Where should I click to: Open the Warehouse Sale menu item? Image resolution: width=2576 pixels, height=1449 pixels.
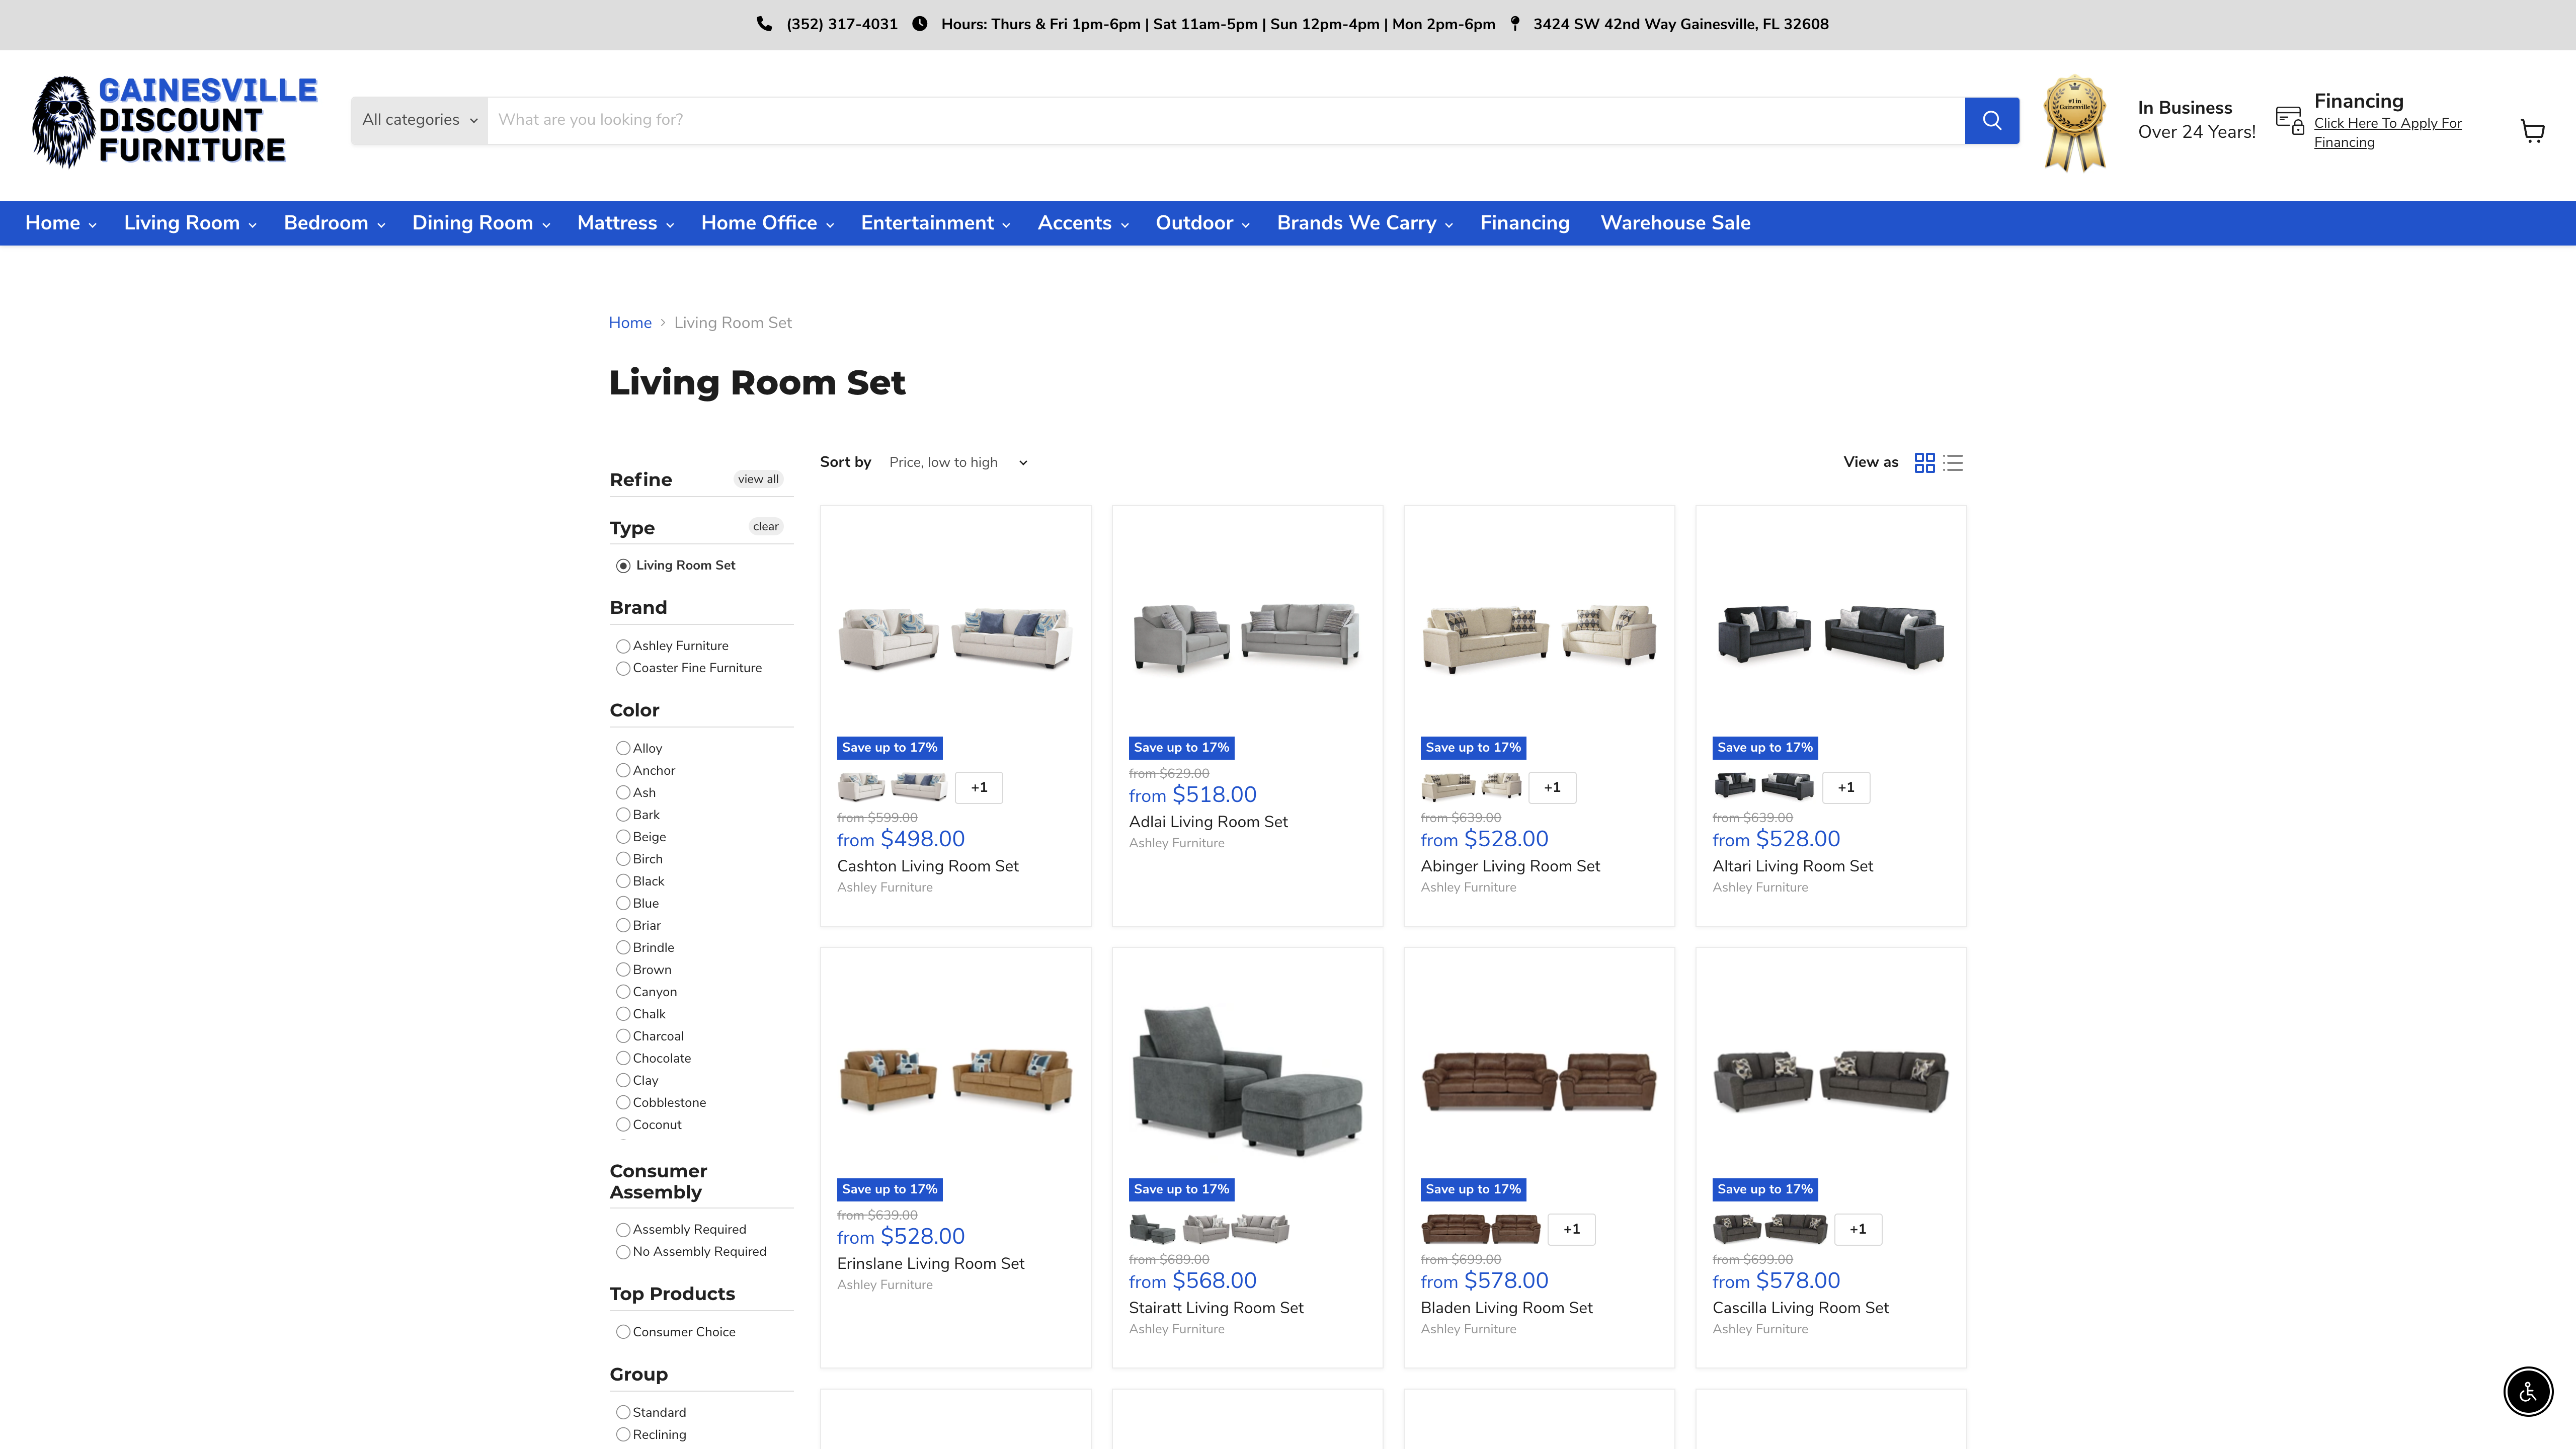click(1675, 223)
